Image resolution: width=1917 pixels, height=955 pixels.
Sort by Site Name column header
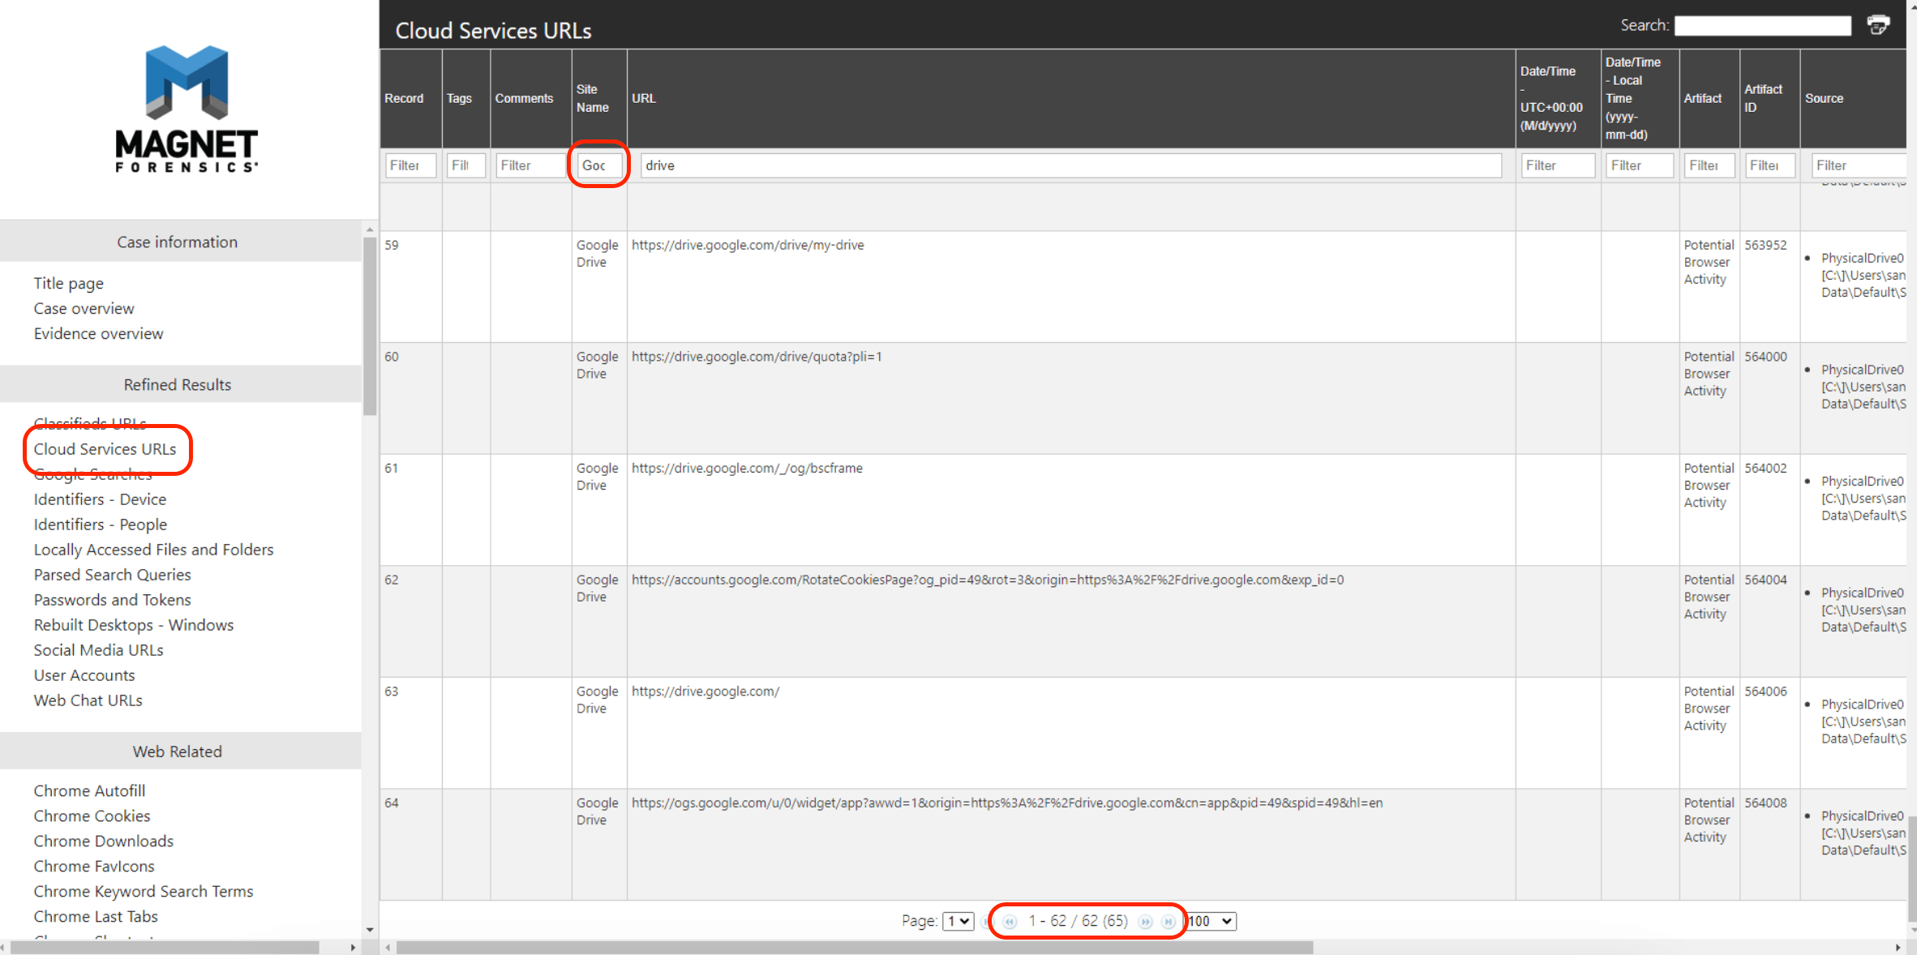[x=592, y=98]
